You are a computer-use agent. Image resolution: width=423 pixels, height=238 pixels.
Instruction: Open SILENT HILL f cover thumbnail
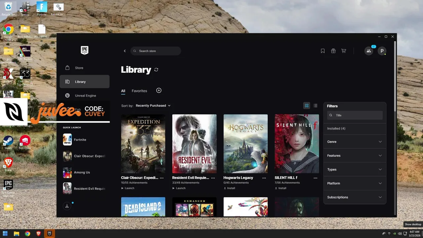click(297, 144)
